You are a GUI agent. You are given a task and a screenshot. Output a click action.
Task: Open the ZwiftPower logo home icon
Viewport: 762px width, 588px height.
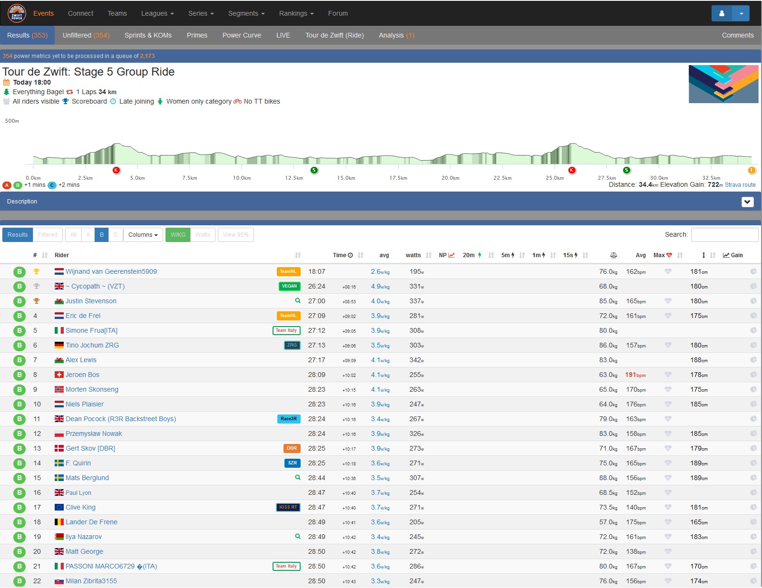tap(17, 13)
